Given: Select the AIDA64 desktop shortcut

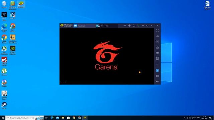Looking at the screenshot, I should [x=4, y=61].
